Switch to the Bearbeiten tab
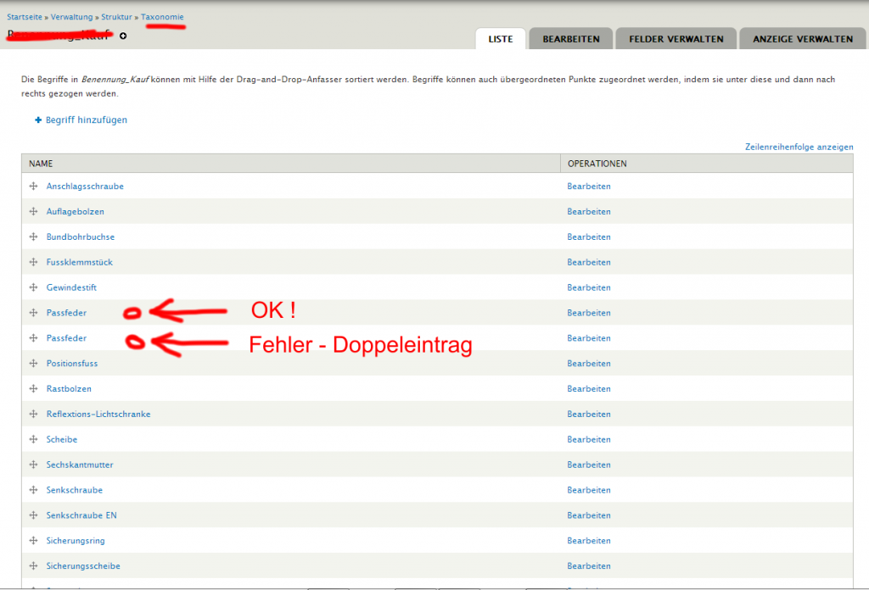 571,39
